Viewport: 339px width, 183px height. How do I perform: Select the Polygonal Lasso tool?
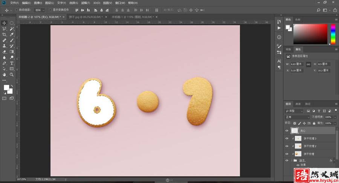point(4,29)
